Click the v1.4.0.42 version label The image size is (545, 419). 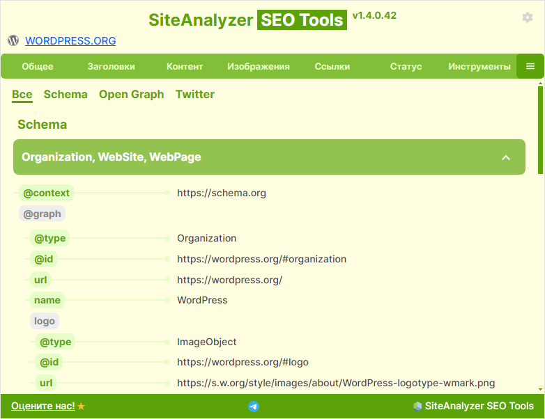coord(374,15)
